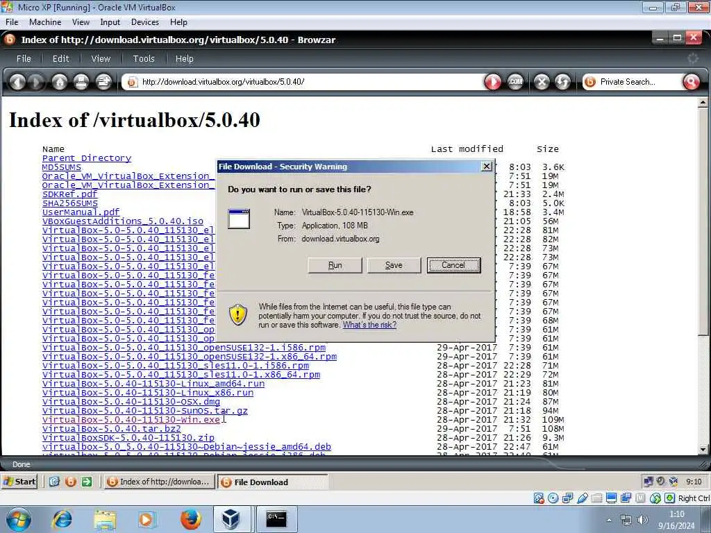711x533 pixels.
Task: Stop loading with the X icon
Action: 542,82
